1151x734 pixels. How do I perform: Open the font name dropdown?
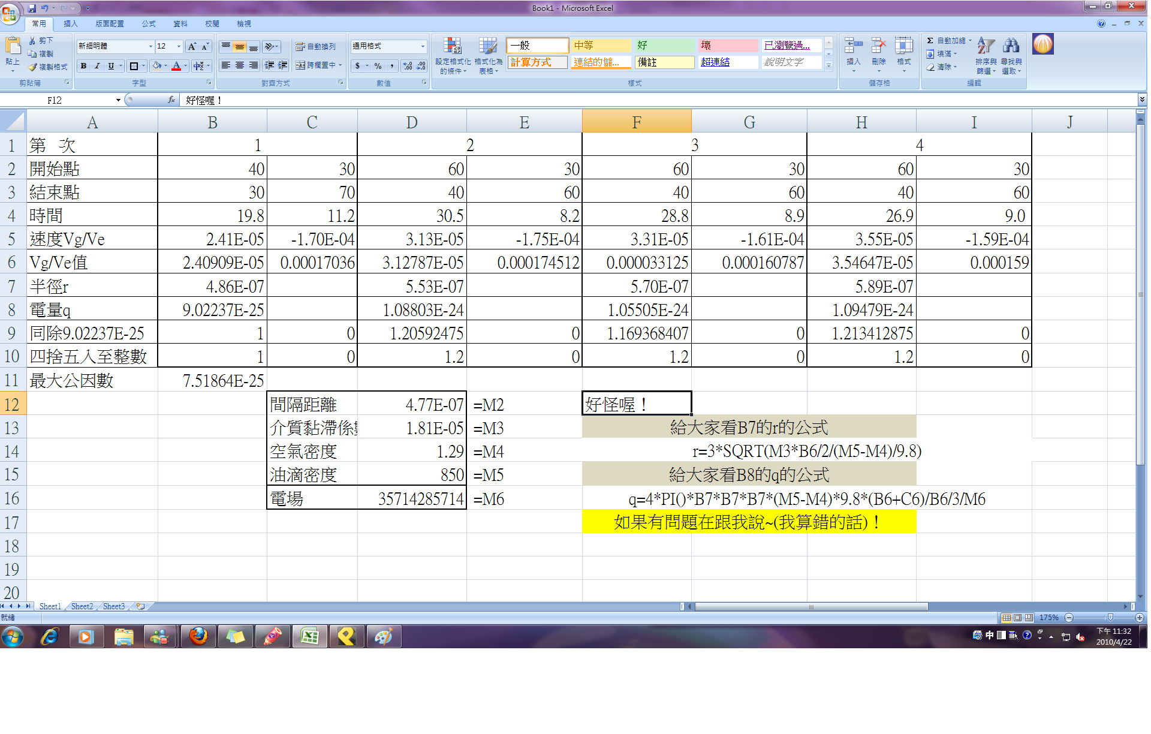coord(150,46)
